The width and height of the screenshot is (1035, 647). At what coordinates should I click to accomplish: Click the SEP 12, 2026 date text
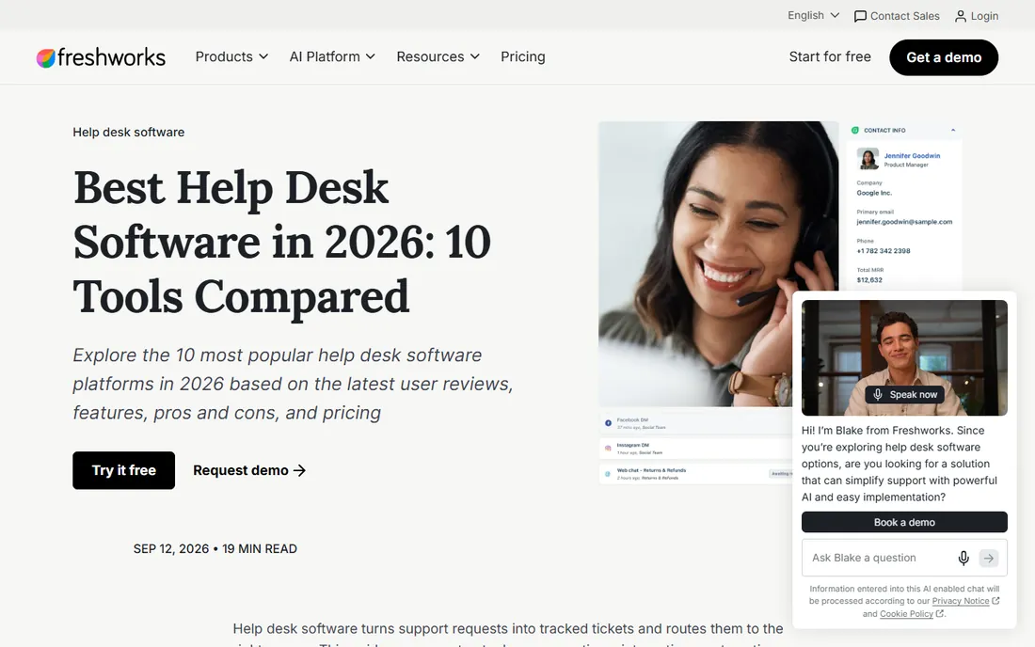coord(171,549)
